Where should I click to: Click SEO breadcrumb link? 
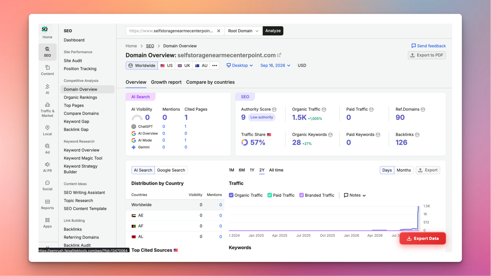(150, 46)
